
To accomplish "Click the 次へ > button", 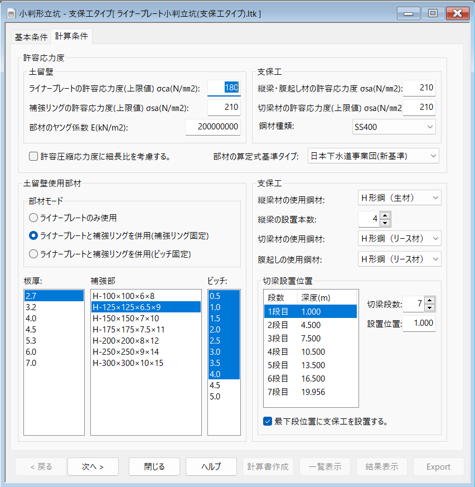I will click(93, 467).
